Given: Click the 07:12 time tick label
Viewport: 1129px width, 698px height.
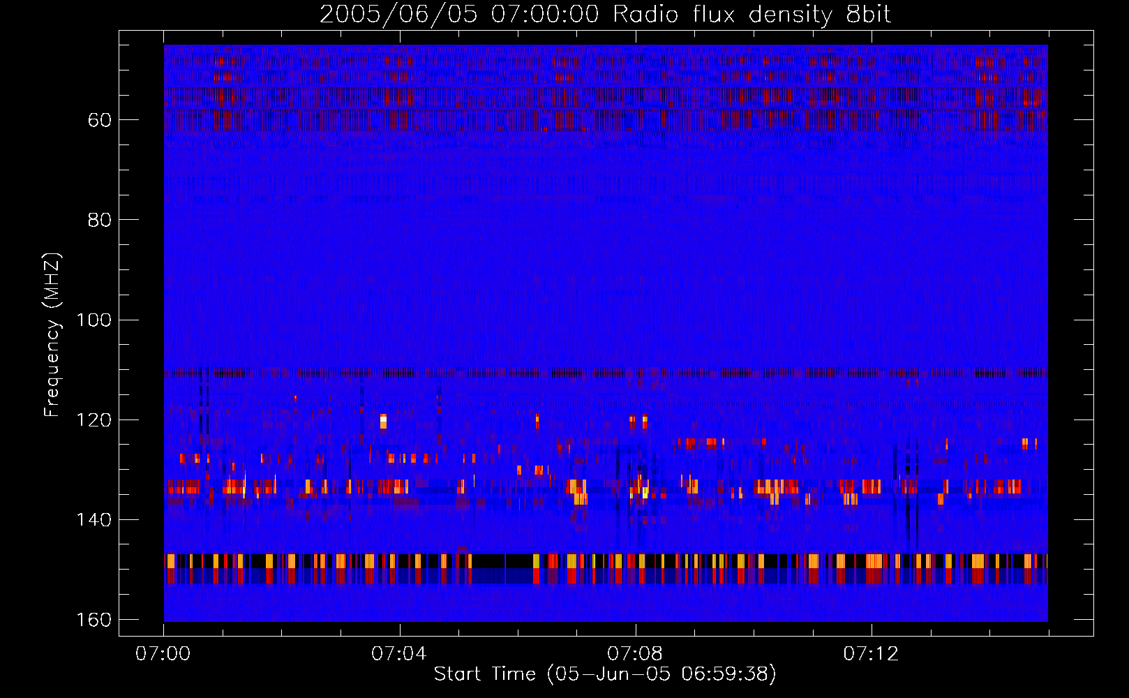Looking at the screenshot, I should pyautogui.click(x=871, y=654).
